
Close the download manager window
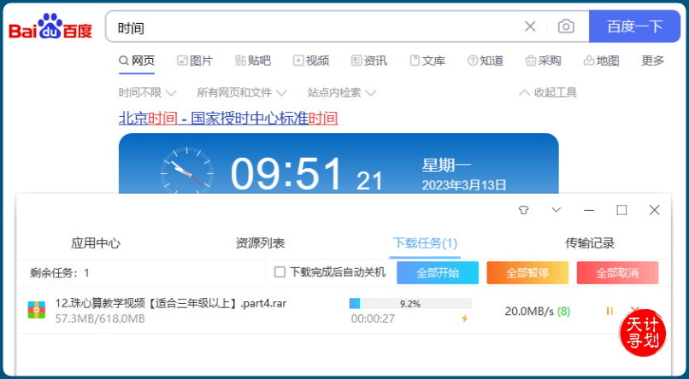(654, 210)
